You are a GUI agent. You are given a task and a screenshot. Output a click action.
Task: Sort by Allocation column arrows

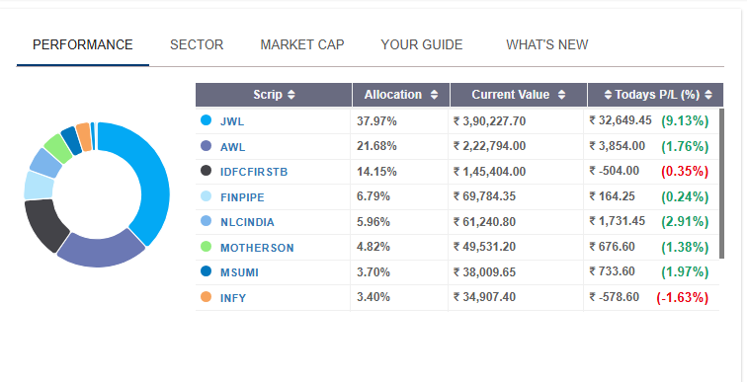click(x=434, y=95)
